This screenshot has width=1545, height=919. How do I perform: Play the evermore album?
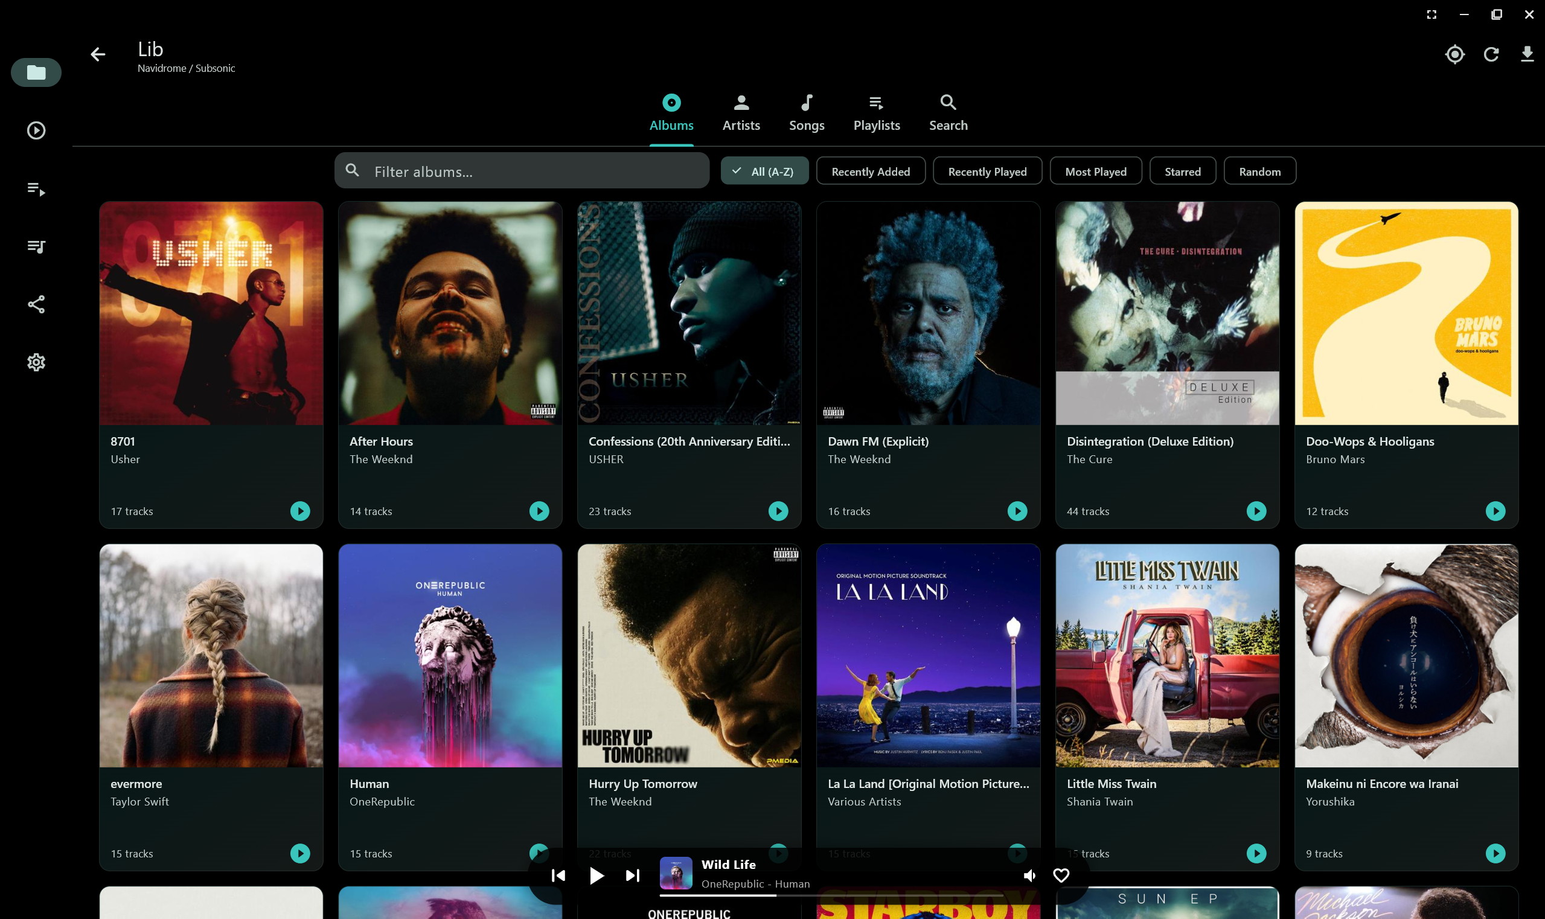pos(300,853)
